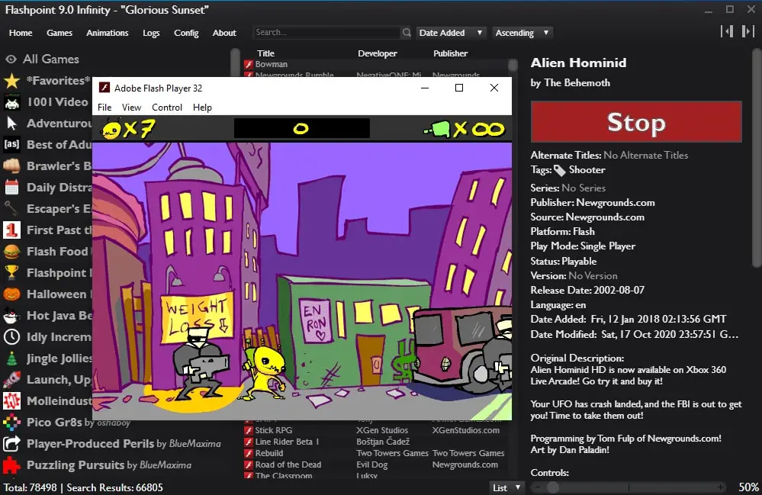
Task: Click the Shooter tag icon
Action: click(560, 170)
